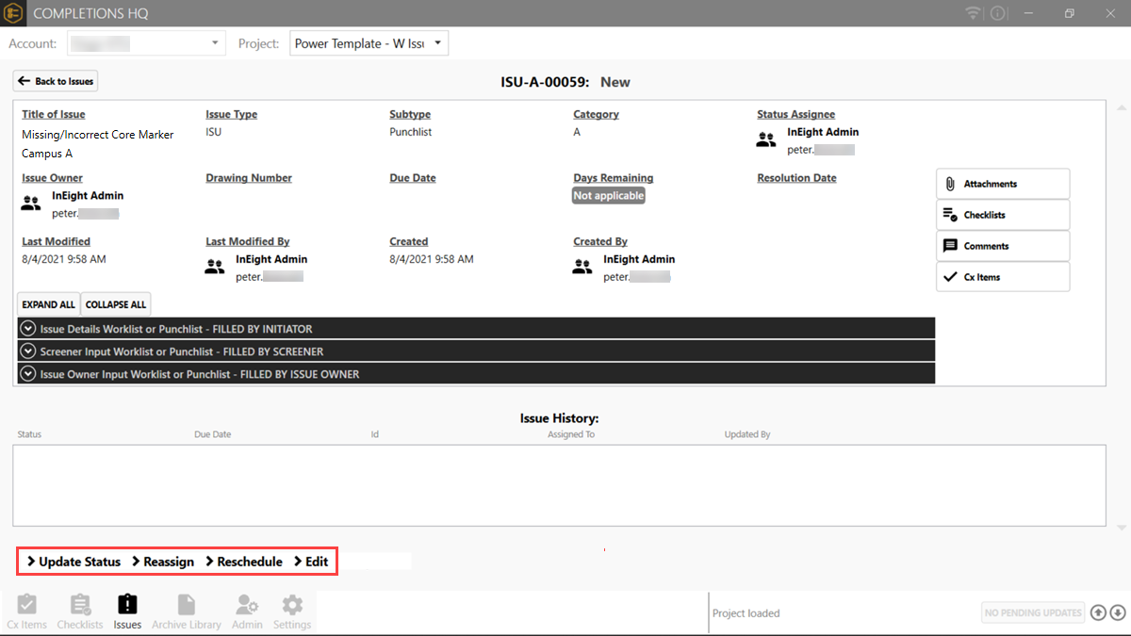Open the Admin user-gear icon
The width and height of the screenshot is (1131, 636).
247,605
